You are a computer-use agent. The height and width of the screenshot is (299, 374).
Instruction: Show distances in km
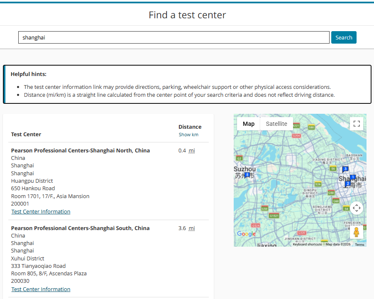pos(188,135)
